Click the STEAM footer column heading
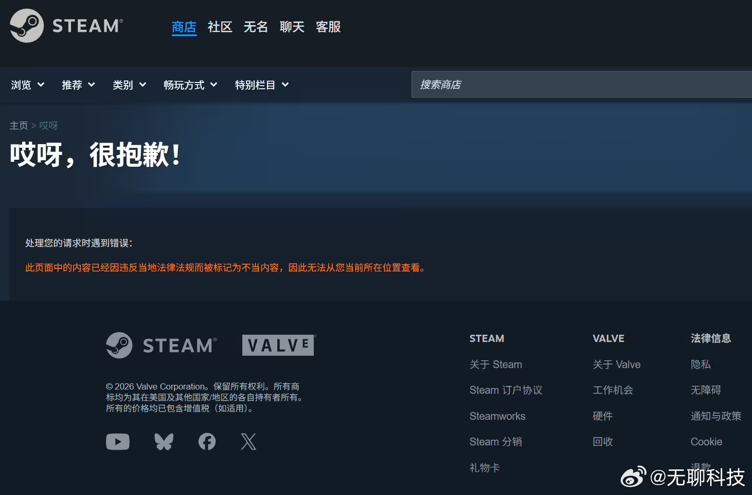The width and height of the screenshot is (752, 495). pos(487,338)
